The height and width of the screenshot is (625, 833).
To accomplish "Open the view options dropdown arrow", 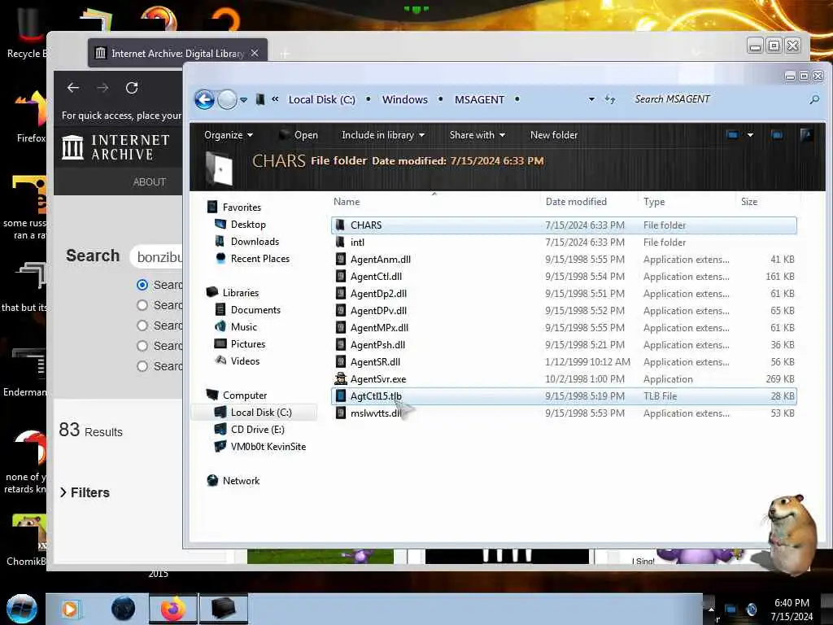I will point(750,135).
